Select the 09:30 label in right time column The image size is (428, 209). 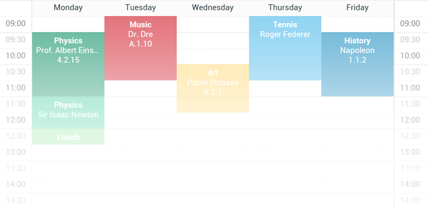pos(410,40)
